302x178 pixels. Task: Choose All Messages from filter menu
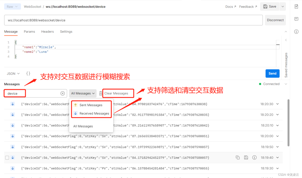point(83,126)
